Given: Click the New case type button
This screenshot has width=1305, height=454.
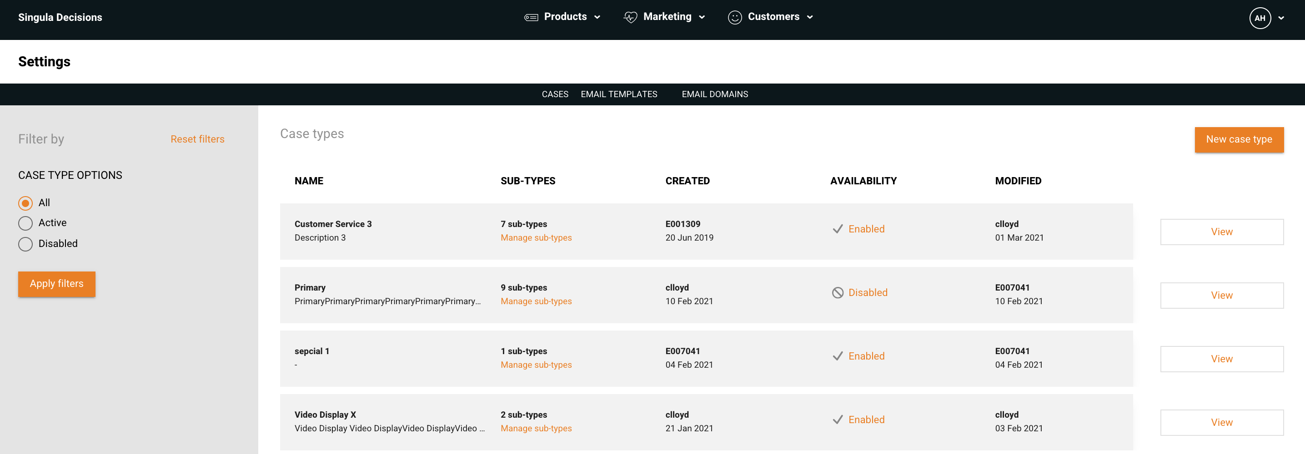Looking at the screenshot, I should click(1239, 139).
